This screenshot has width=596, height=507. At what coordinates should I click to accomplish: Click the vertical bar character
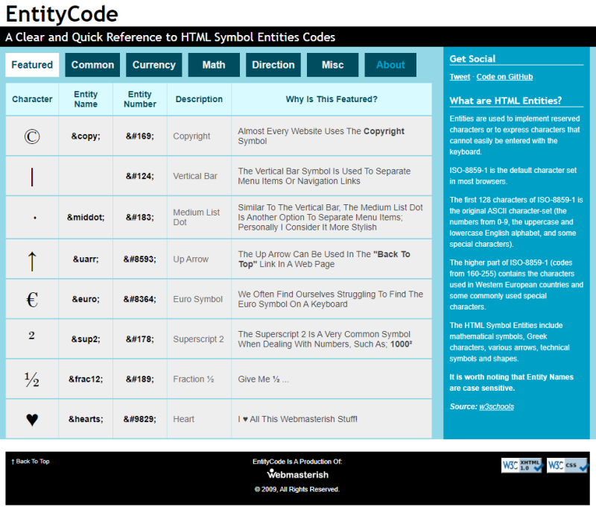click(x=31, y=177)
